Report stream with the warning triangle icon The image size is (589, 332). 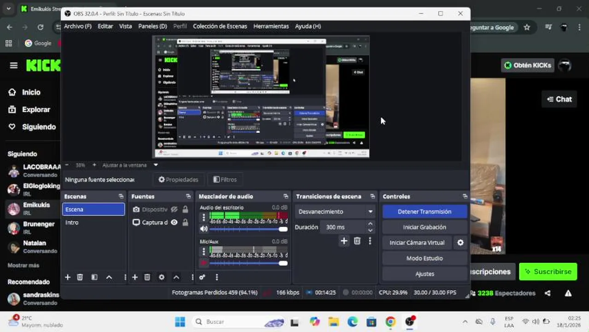click(568, 293)
